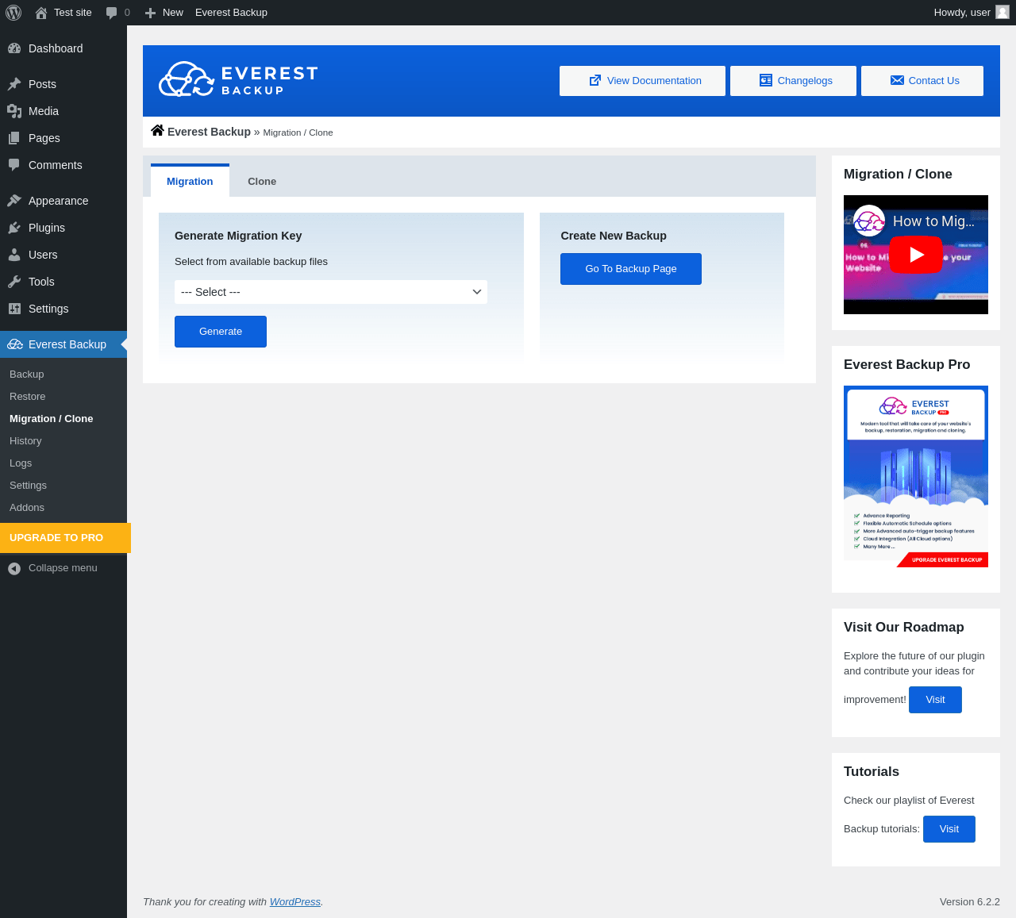Click the channel logo on the video thumbnail
This screenshot has height=918, width=1016.
click(x=869, y=221)
